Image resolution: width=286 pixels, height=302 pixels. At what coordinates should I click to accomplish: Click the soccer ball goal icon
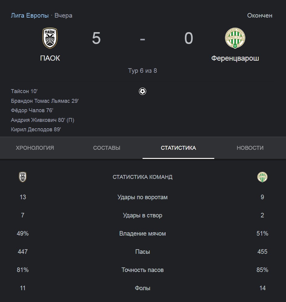tap(143, 91)
